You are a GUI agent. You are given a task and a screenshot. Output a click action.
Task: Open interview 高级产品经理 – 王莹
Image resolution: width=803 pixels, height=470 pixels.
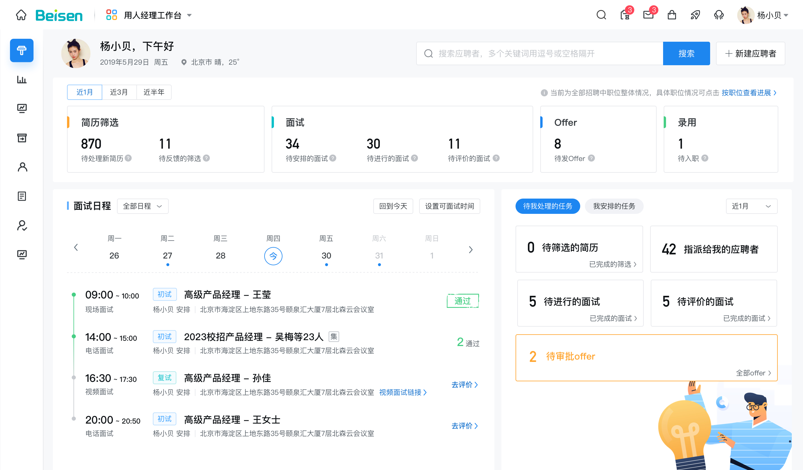coord(227,295)
